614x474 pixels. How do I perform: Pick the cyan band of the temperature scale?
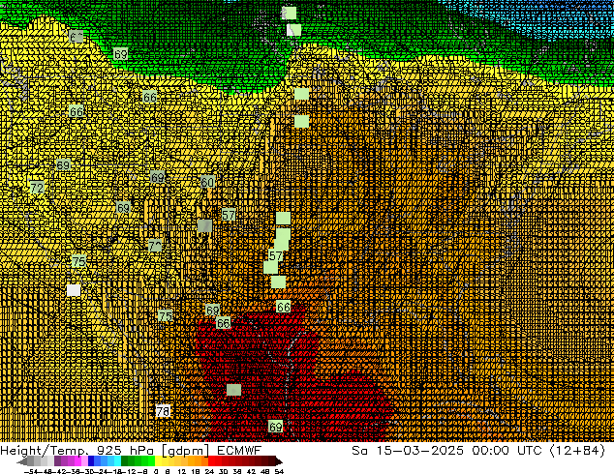[x=118, y=461]
